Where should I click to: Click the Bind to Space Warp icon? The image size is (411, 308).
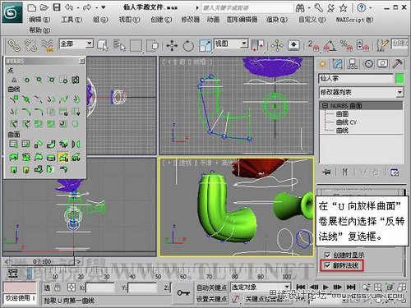[48, 45]
